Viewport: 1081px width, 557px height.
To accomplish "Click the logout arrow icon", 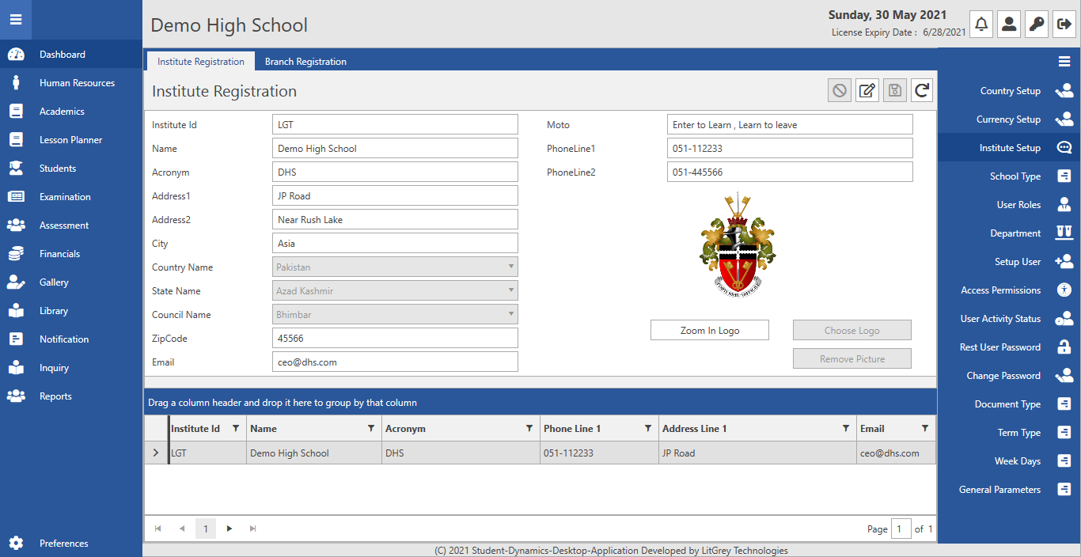I will click(x=1064, y=24).
